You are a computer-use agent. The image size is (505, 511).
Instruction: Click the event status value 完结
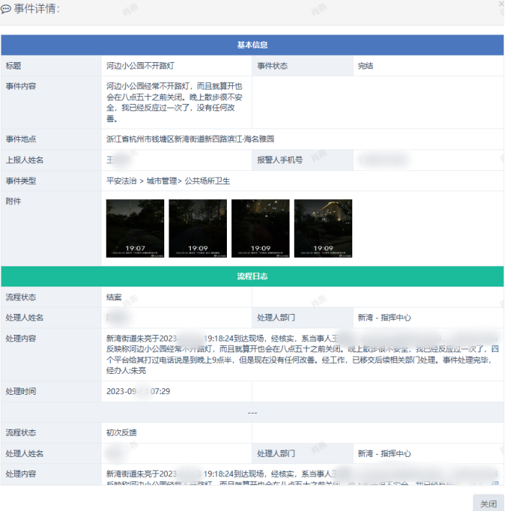tap(365, 66)
